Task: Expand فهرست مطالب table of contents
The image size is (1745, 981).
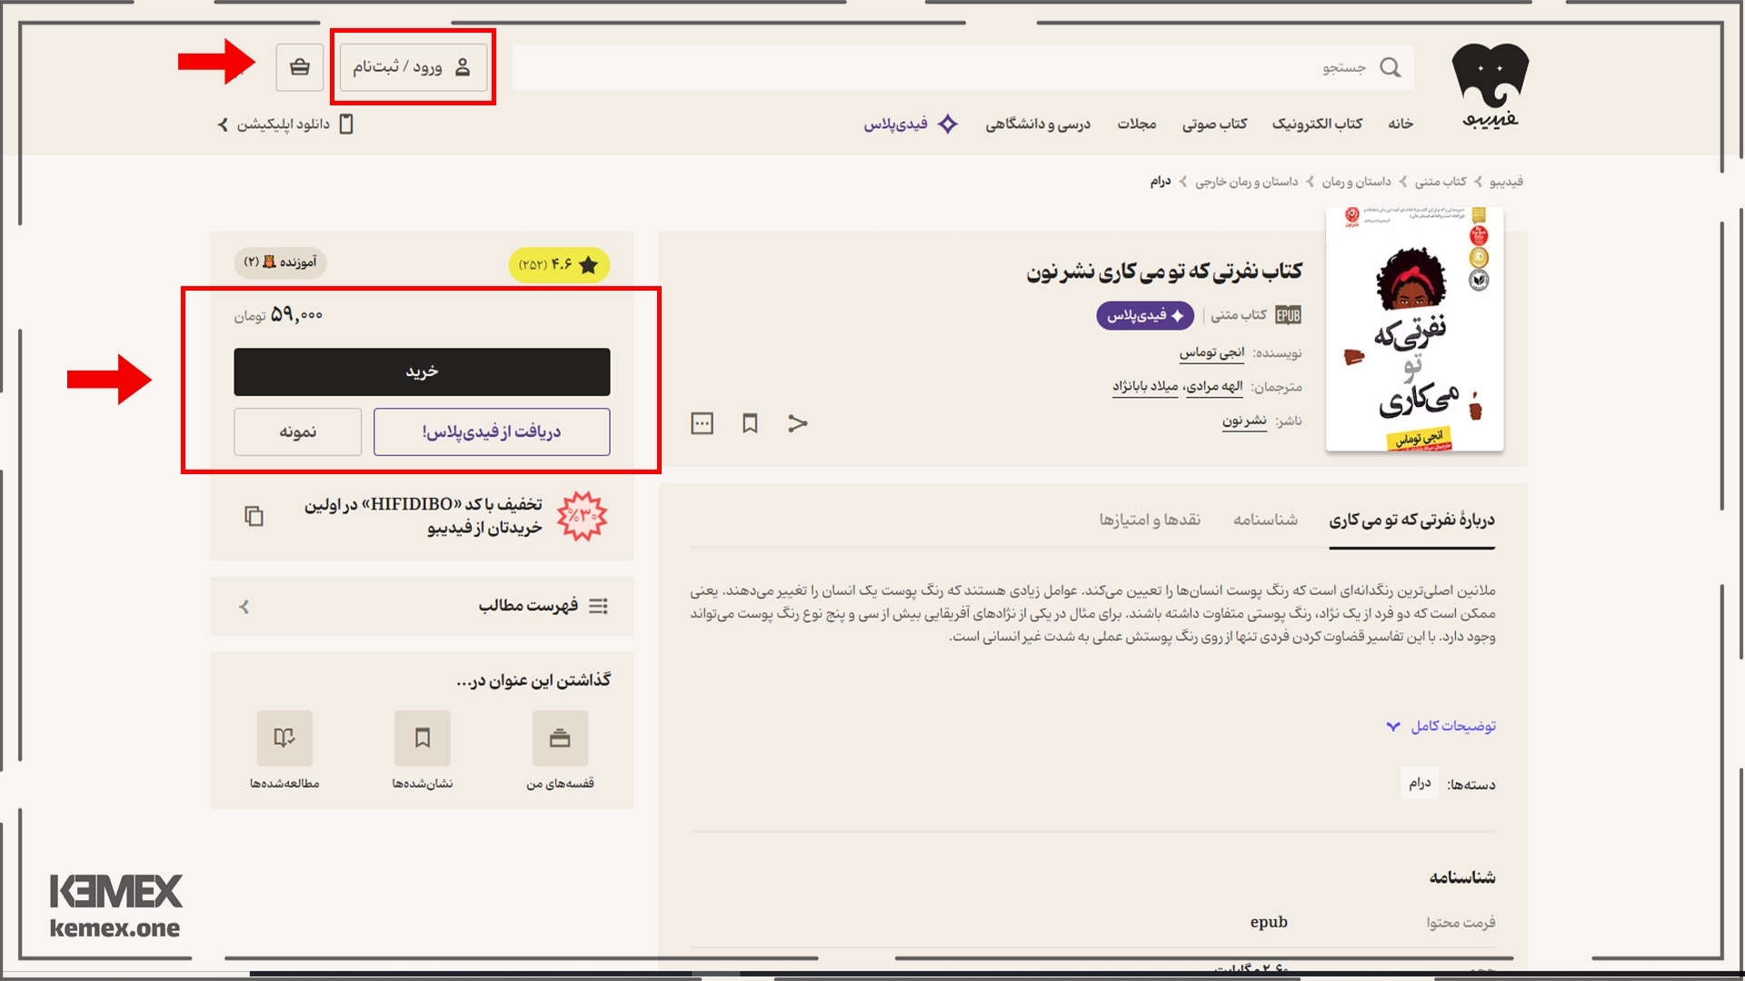Action: pos(422,606)
